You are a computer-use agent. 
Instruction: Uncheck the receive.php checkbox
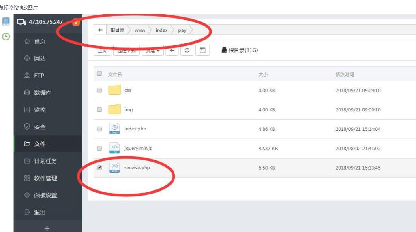(x=99, y=168)
